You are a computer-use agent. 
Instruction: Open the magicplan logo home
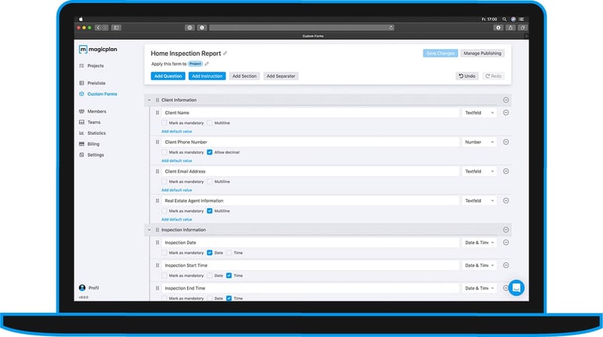pos(98,49)
